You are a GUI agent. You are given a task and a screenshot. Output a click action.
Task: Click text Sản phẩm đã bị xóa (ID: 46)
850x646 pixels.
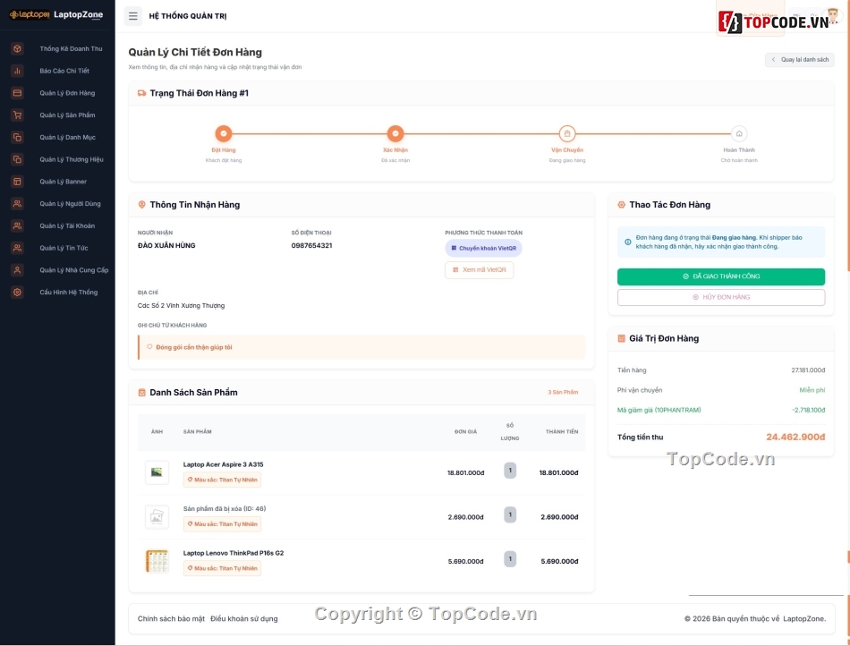pyautogui.click(x=225, y=509)
